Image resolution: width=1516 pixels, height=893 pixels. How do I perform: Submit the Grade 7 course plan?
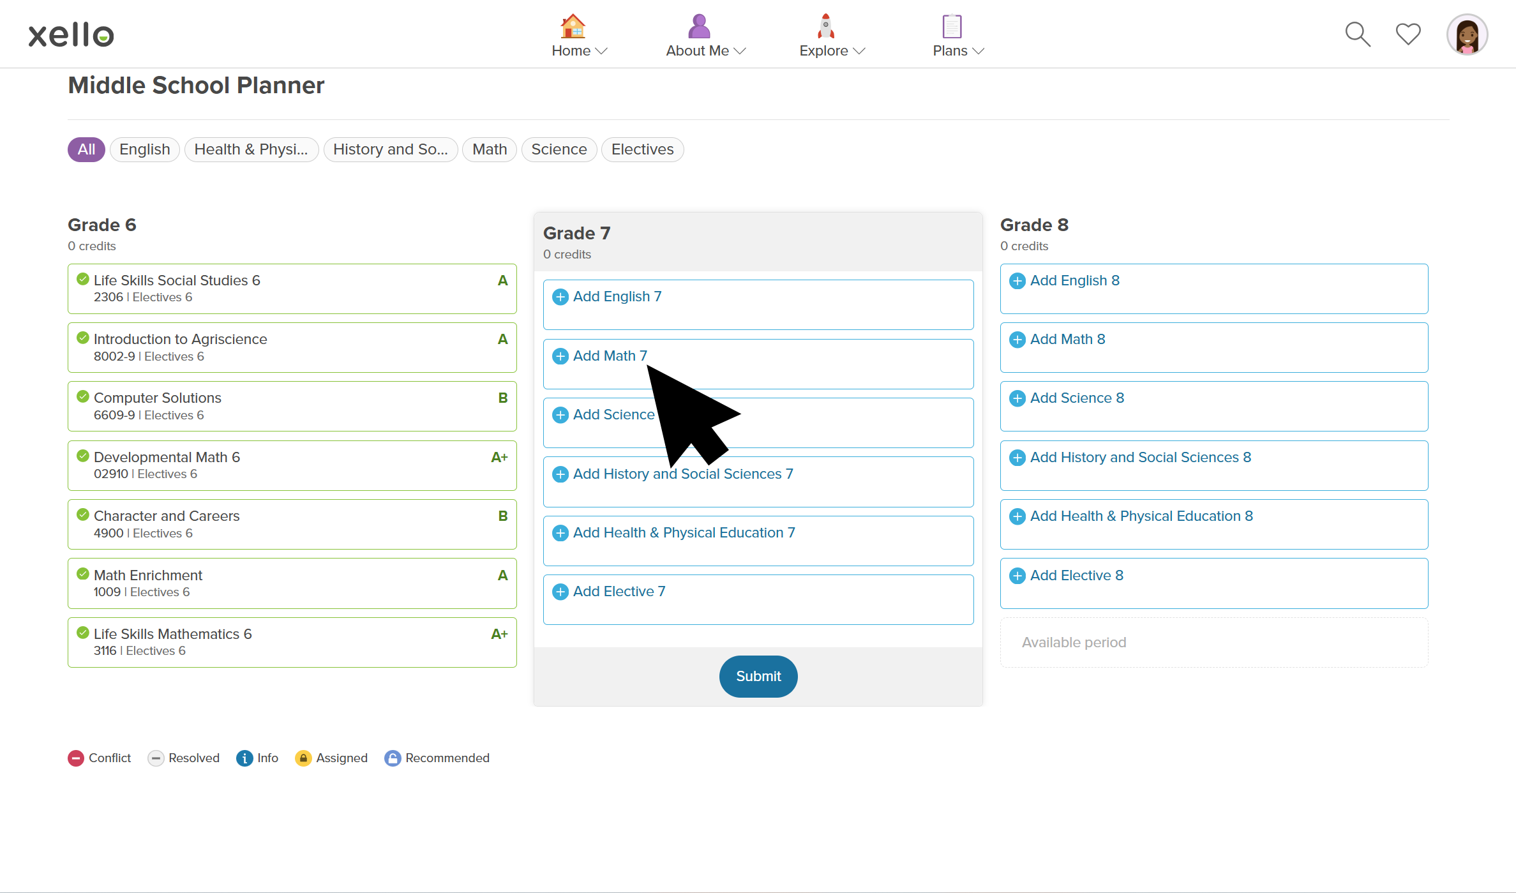click(758, 677)
